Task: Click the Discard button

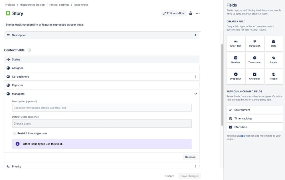Action: (x=169, y=176)
